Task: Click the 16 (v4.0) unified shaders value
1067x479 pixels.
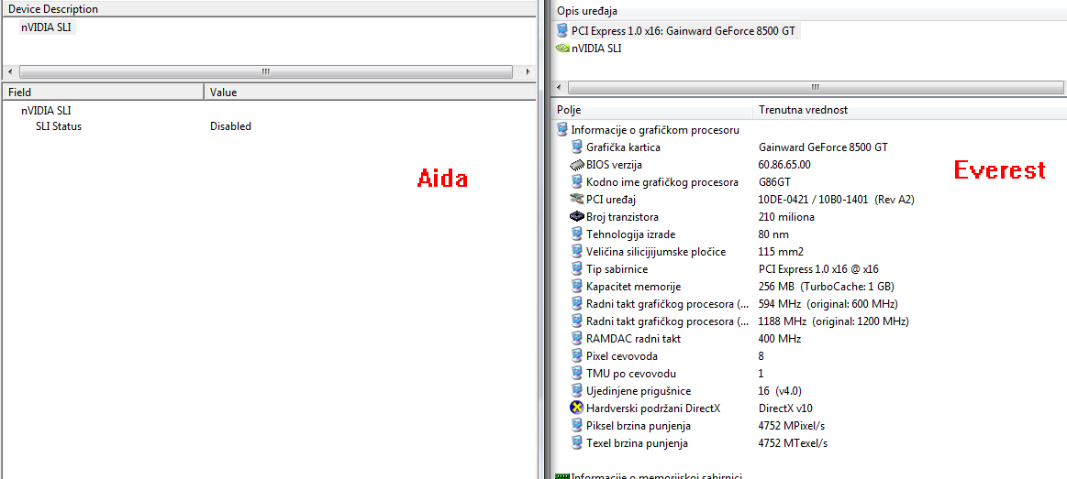Action: tap(782, 391)
